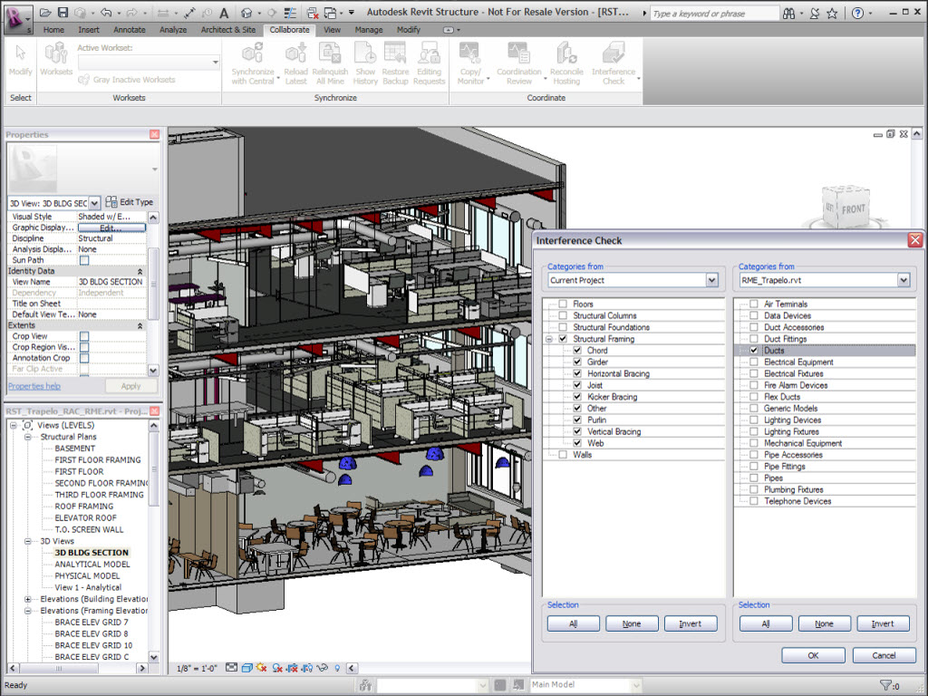Click the Edit Type button
Image resolution: width=928 pixels, height=696 pixels.
(130, 202)
